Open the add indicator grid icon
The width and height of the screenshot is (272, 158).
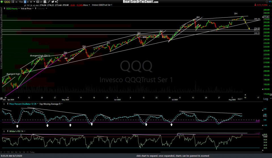(45, 2)
